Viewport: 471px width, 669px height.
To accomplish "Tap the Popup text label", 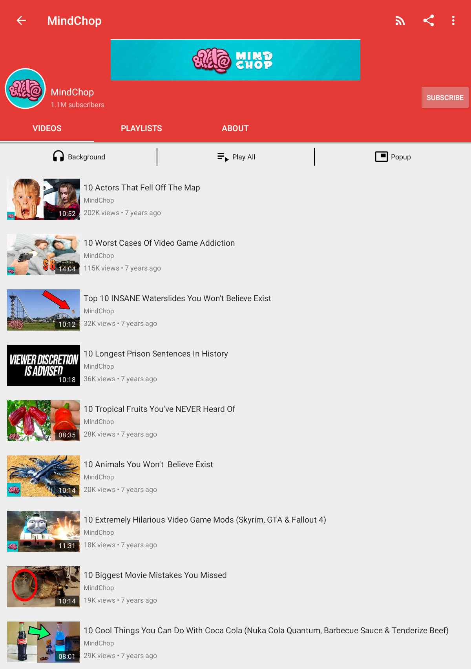I will click(x=401, y=157).
